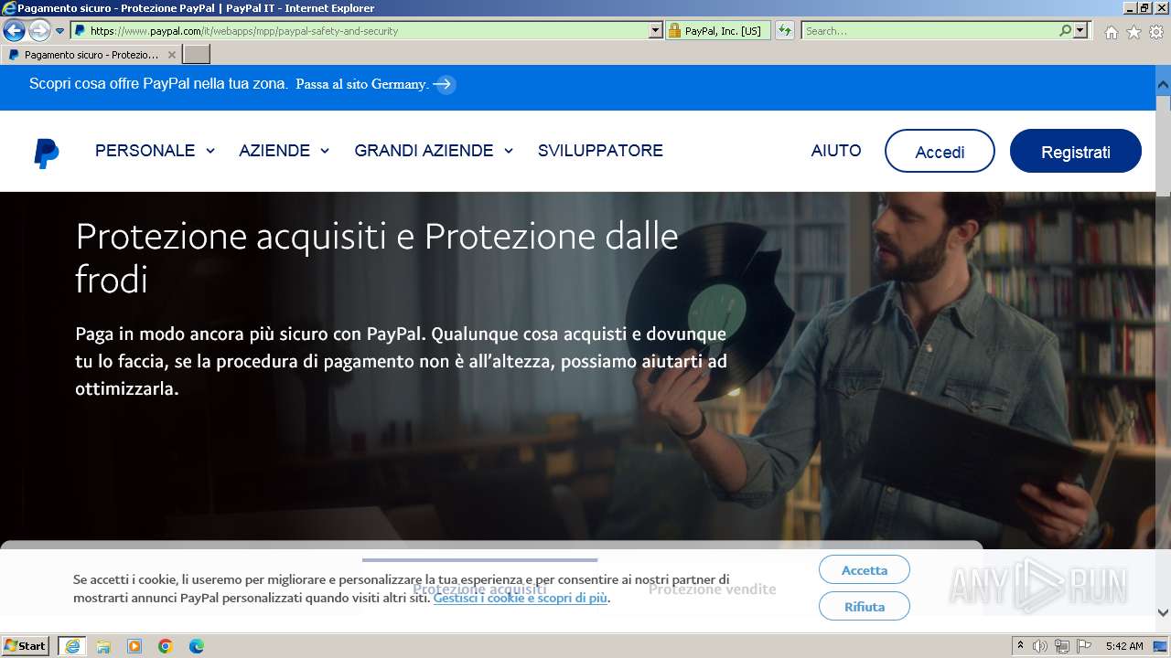Click the AIUTO link
The width and height of the screenshot is (1171, 658).
tap(836, 151)
